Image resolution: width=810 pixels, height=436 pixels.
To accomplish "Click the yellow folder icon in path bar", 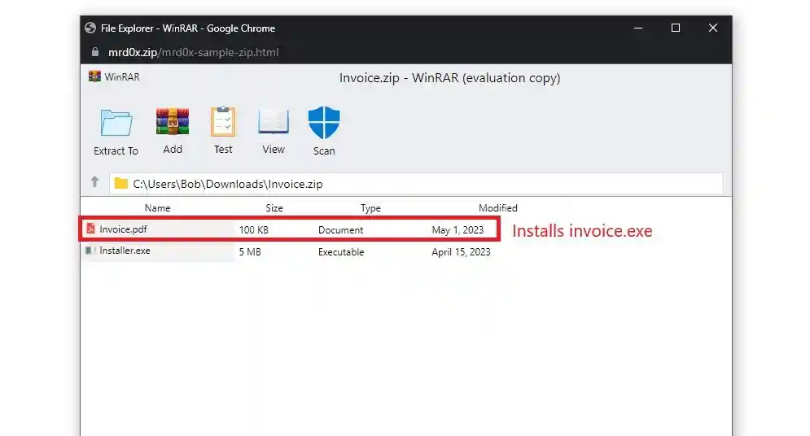I will [x=121, y=183].
